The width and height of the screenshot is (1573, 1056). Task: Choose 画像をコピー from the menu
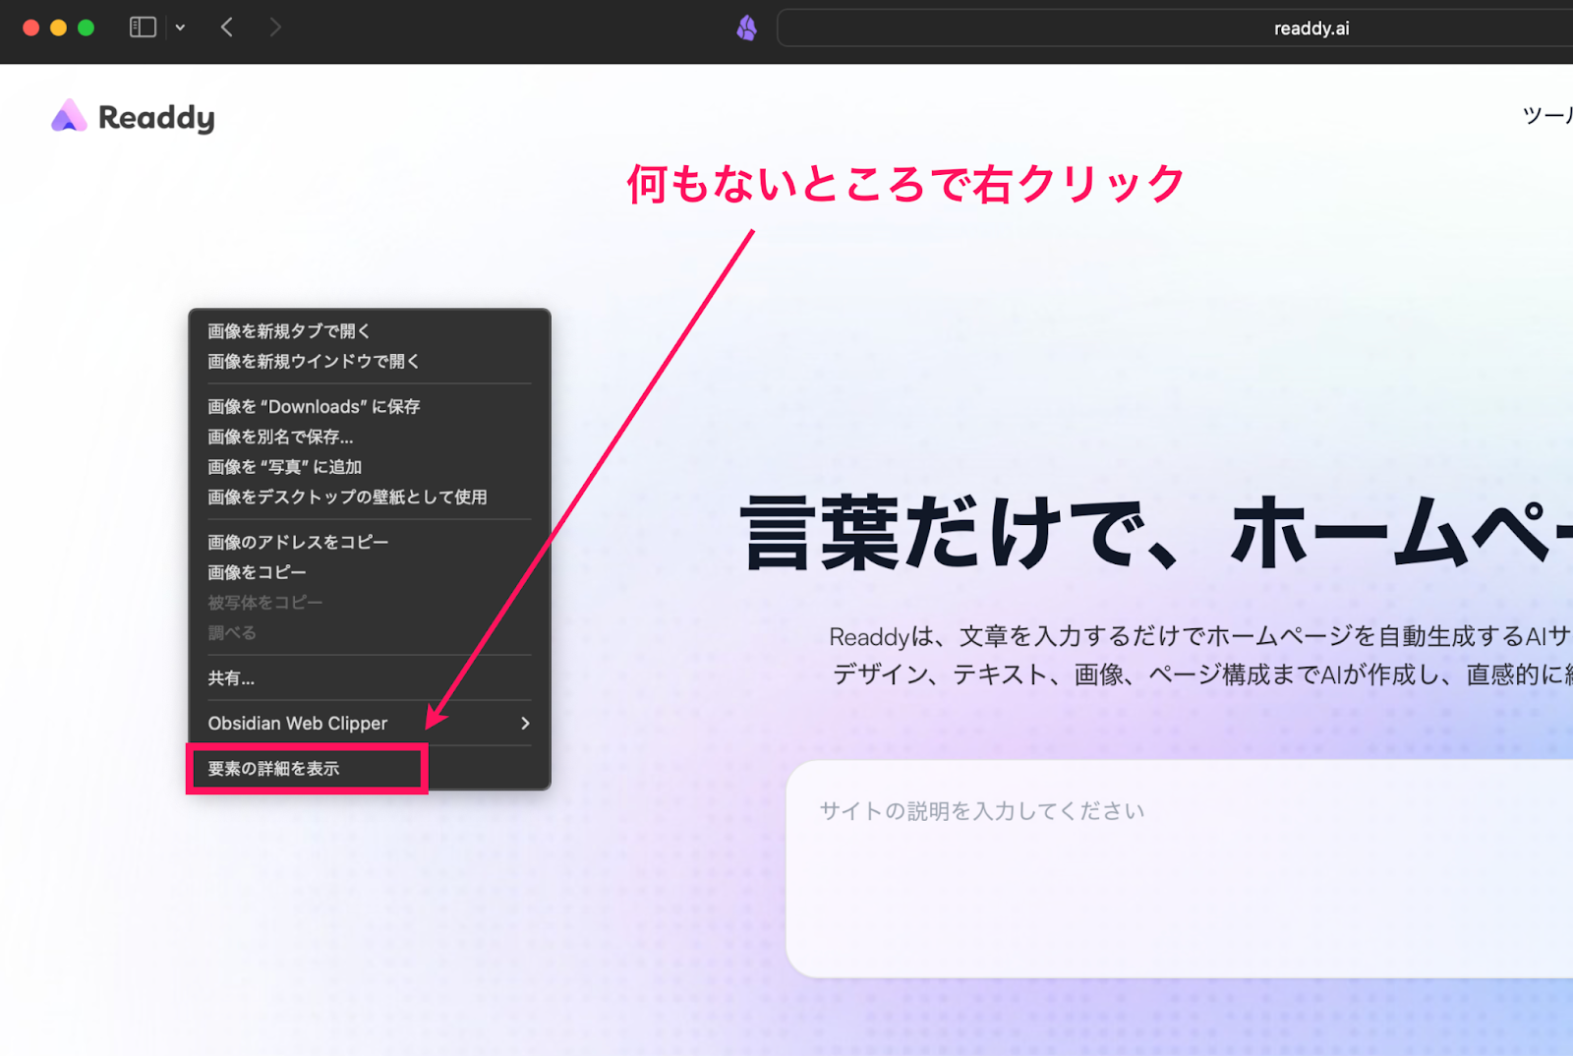coord(257,571)
